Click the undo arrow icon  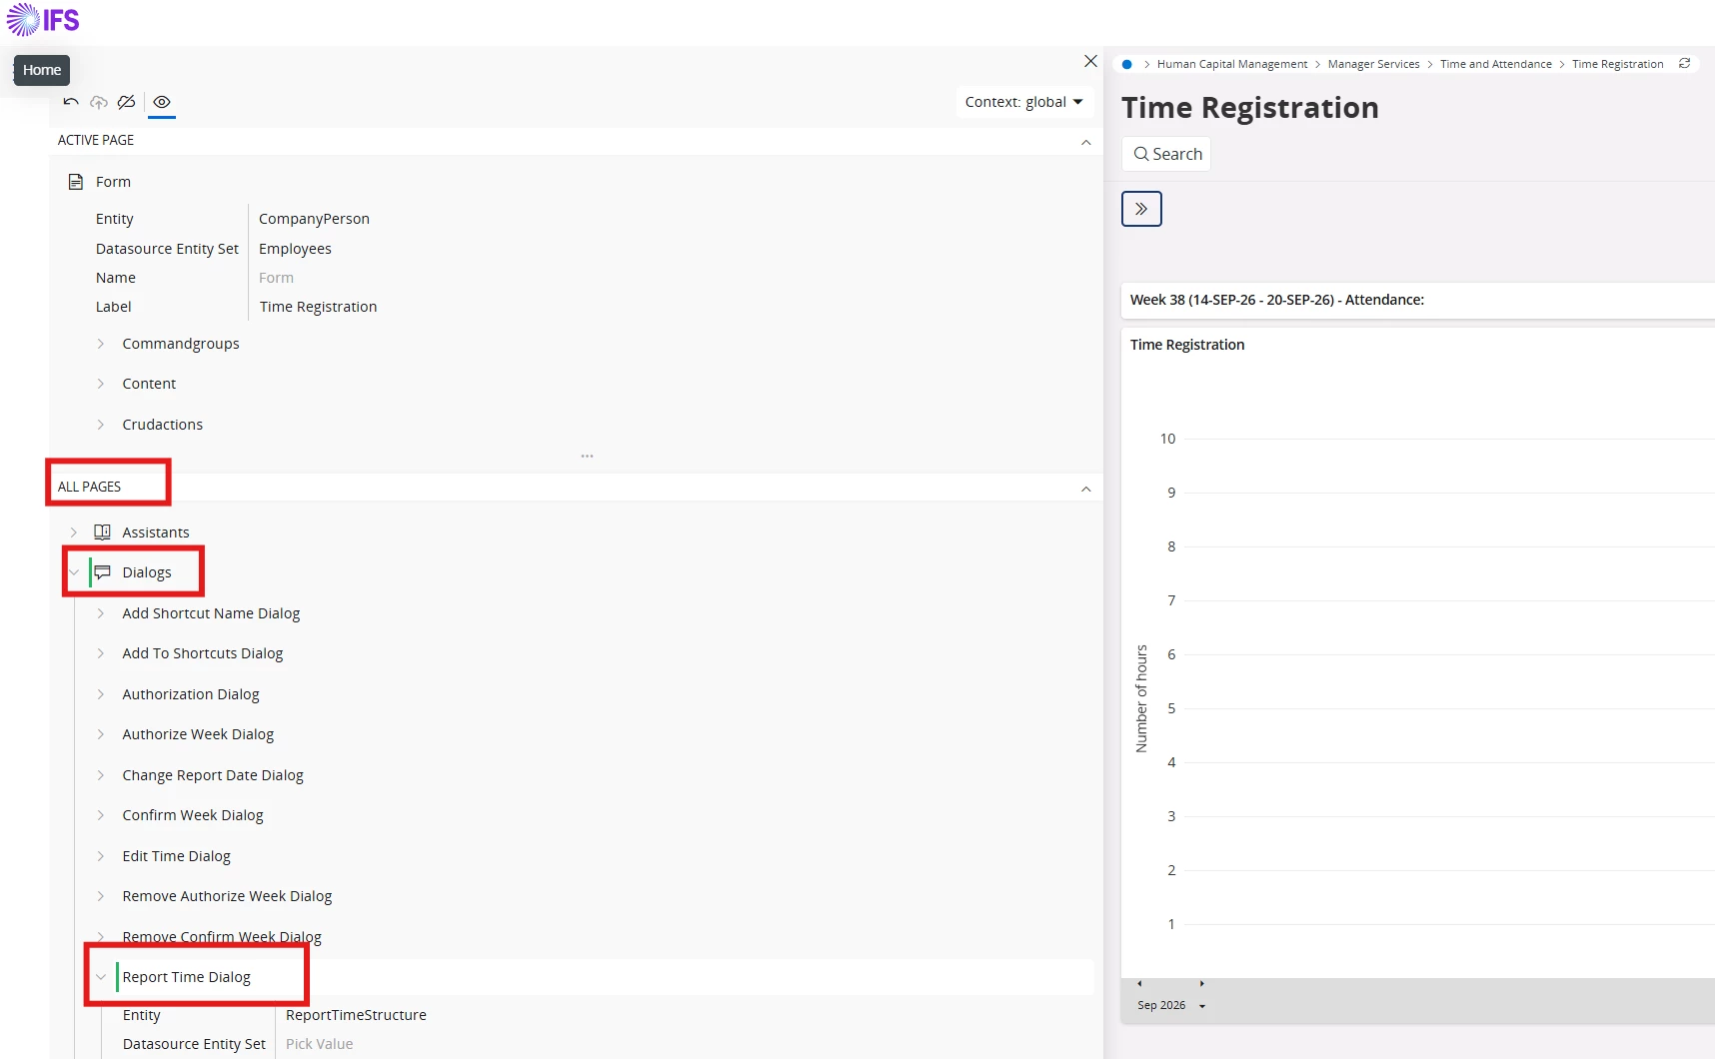(71, 102)
